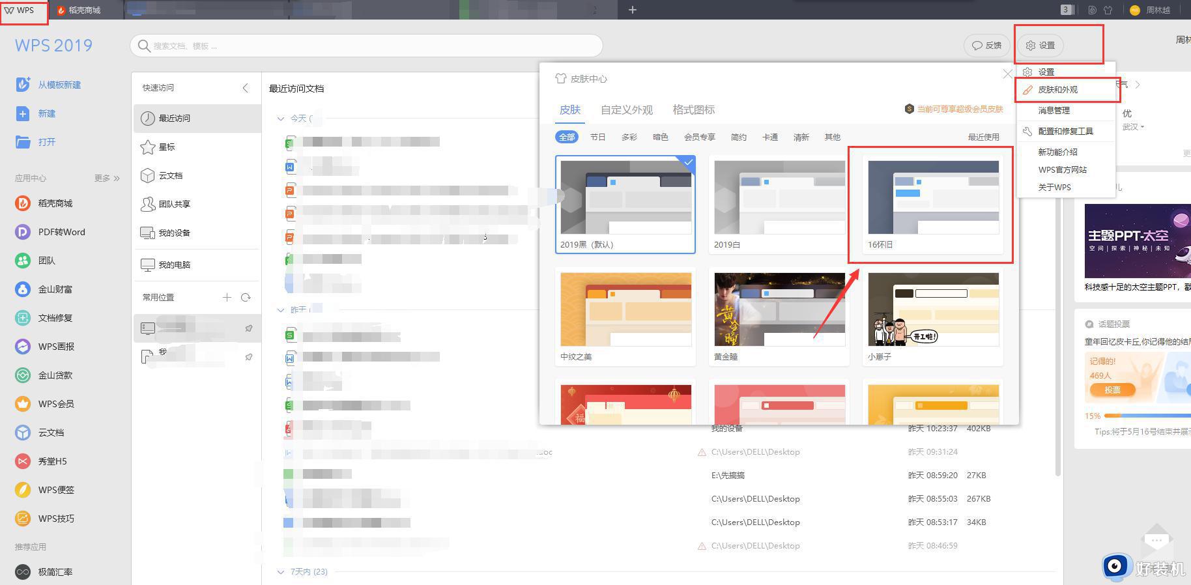The image size is (1191, 585).
Task: Collapse the 今天 document group
Action: tap(281, 119)
